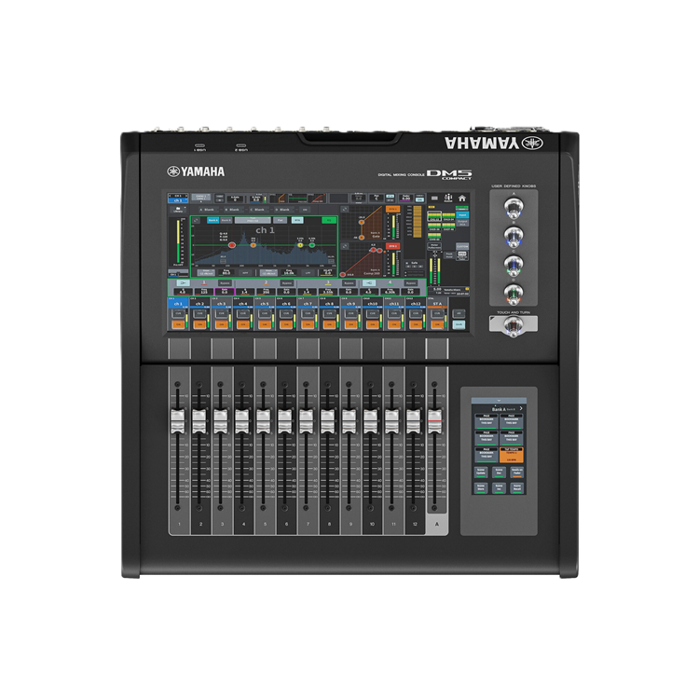Select the high-shelf icon for EQ band 4
Screen dimensions: 699x699
[369, 283]
